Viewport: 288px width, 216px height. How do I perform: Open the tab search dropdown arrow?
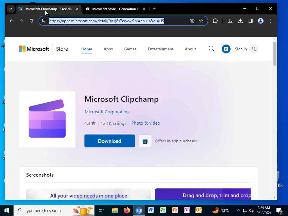coord(11,9)
